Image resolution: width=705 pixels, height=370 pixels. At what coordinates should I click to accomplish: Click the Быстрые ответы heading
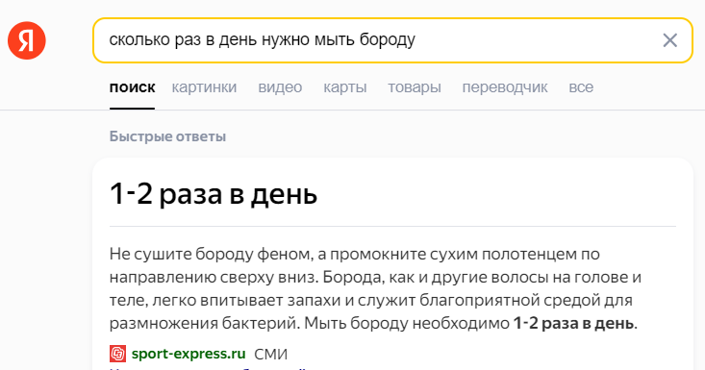pyautogui.click(x=167, y=136)
